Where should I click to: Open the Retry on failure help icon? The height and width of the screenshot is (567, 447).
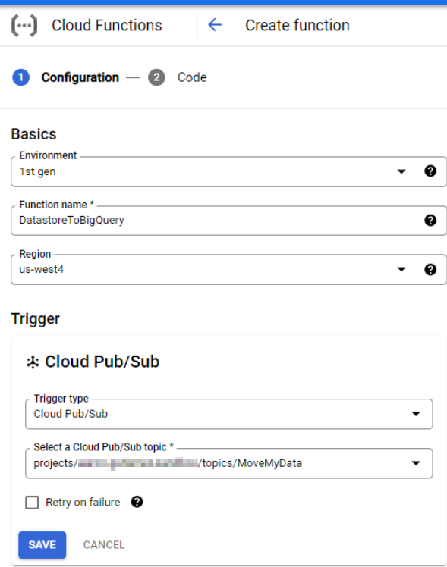(137, 502)
